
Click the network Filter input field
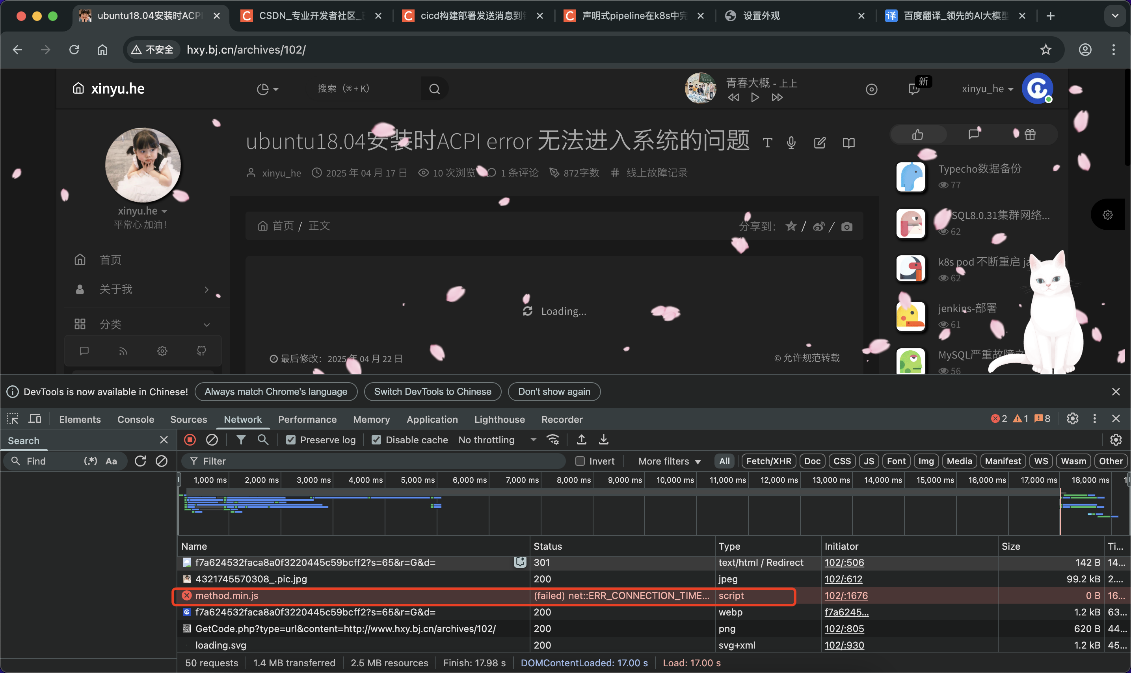coord(374,461)
